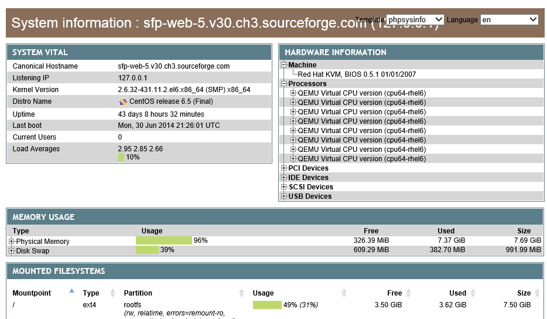Image resolution: width=547 pixels, height=319 pixels.
Task: Collapse the Processors tree node
Action: [284, 84]
